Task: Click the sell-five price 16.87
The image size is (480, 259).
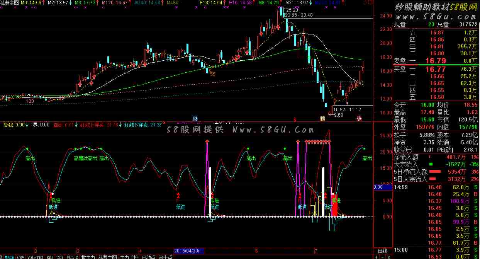Action: [437, 33]
